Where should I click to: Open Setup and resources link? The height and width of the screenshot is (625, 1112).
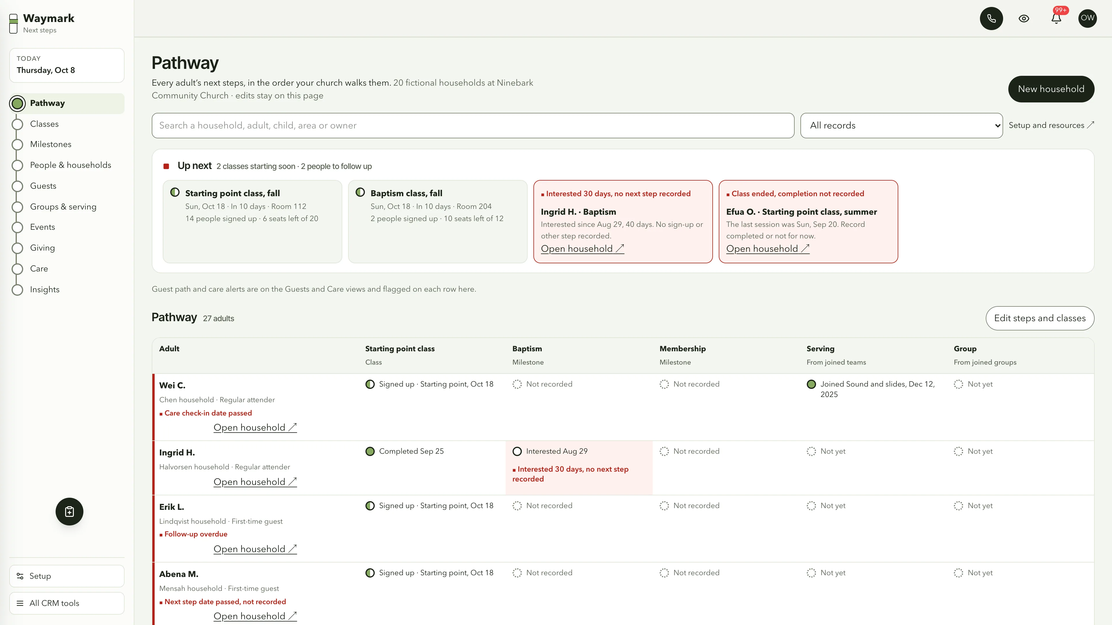[x=1051, y=126]
